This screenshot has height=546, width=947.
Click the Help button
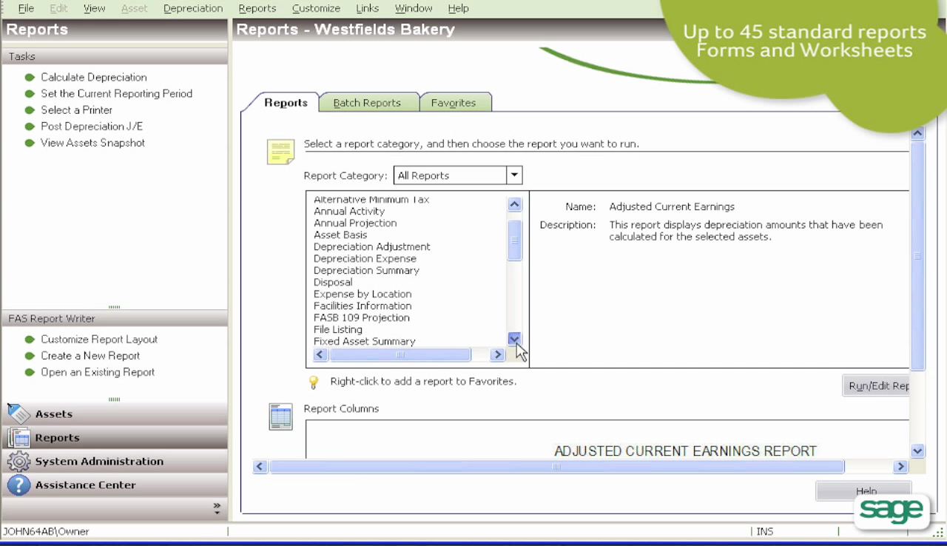(864, 491)
